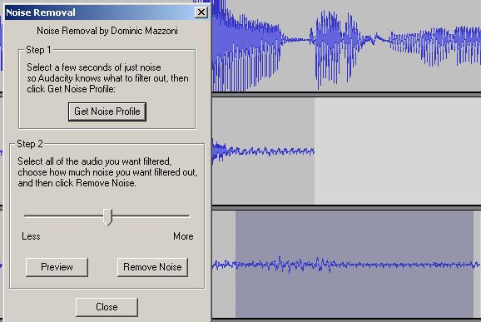Click the left edge of bottom track selection
The image size is (481, 322).
coord(236,264)
